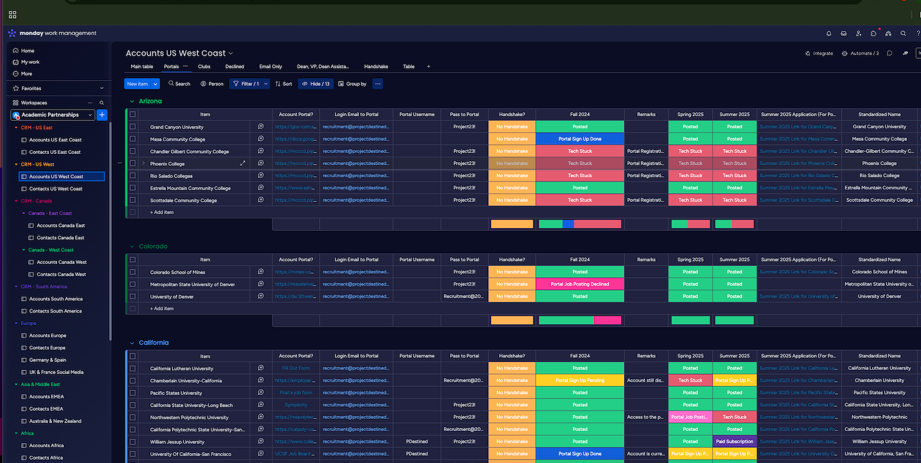Open the New item dropdown arrow
Screen dimensions: 921x463
[156, 84]
